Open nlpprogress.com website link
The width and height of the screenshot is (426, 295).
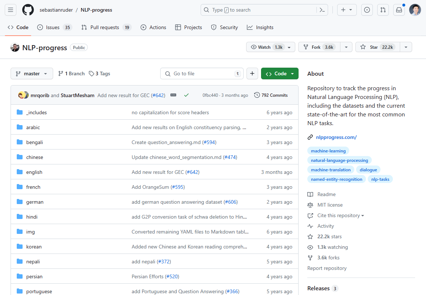click(x=336, y=137)
